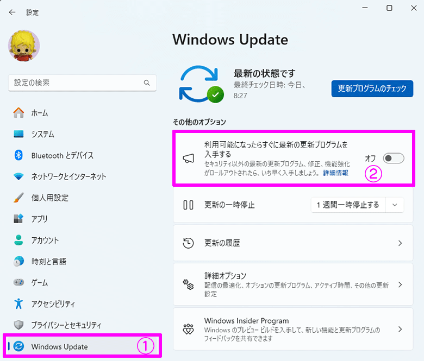Minimize the Settings window

pos(365,8)
